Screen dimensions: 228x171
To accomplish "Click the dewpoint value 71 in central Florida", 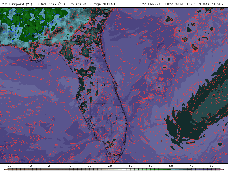I will pyautogui.click(x=103, y=85).
